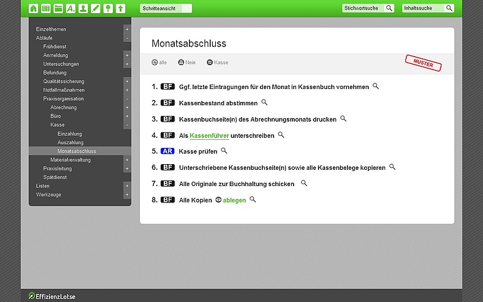Open details magnifier for 'Kasse prüfen'
Screen dimensions: 483x302
click(224, 151)
